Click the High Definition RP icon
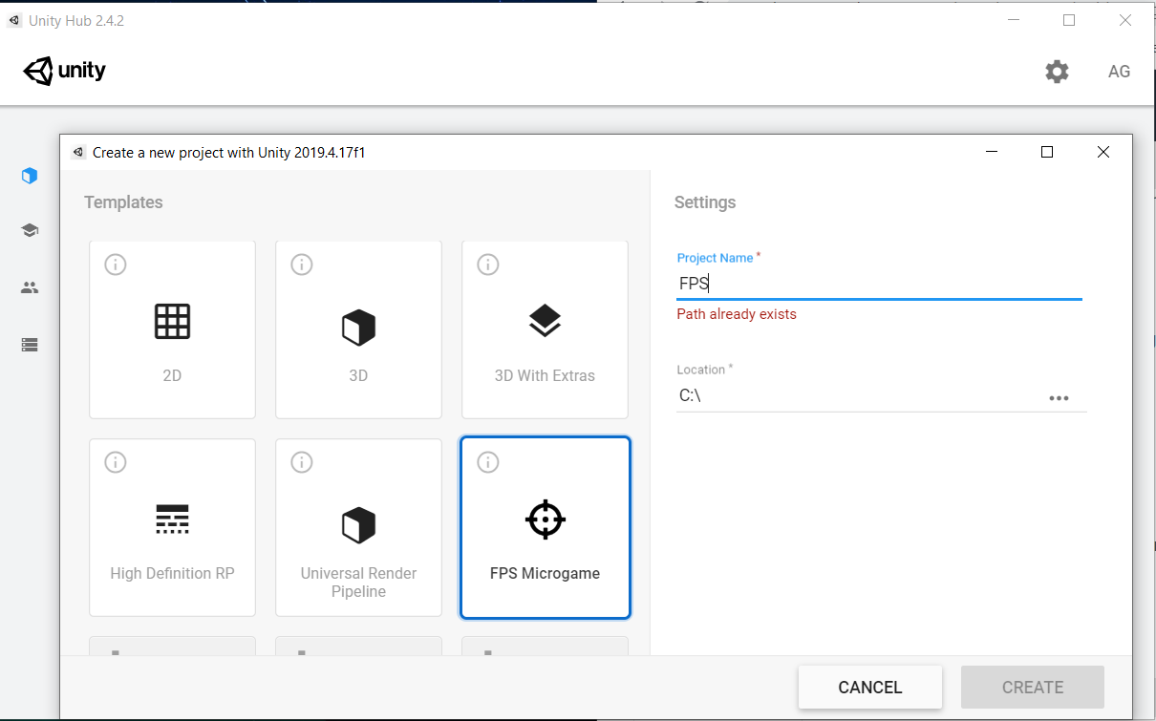Viewport: 1156px width, 721px height. pos(172,519)
